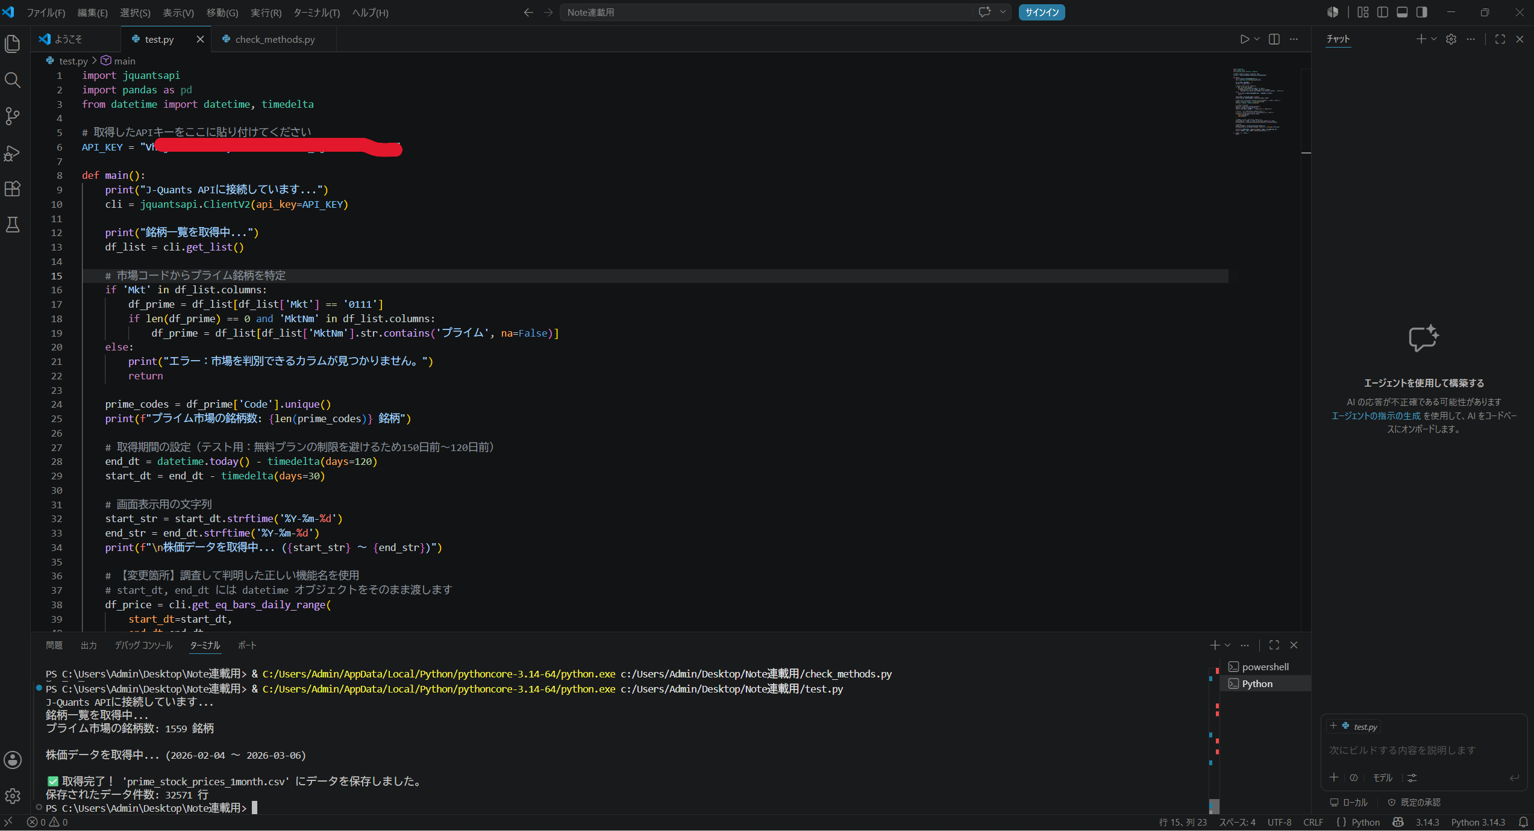1534x831 pixels.
Task: Split the editor to the right
Action: pyautogui.click(x=1274, y=39)
